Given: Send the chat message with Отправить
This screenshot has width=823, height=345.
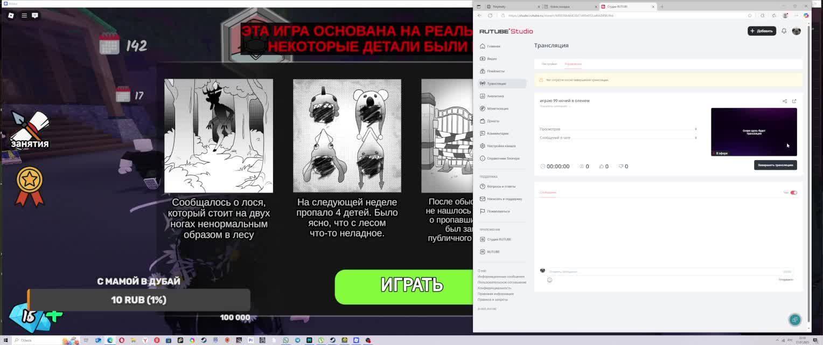Looking at the screenshot, I should click(x=786, y=280).
